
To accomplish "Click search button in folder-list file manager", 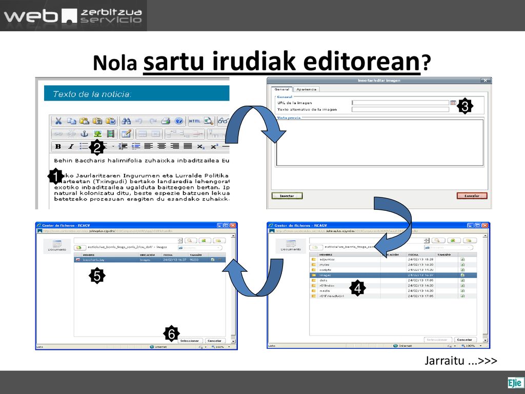I will [438, 240].
